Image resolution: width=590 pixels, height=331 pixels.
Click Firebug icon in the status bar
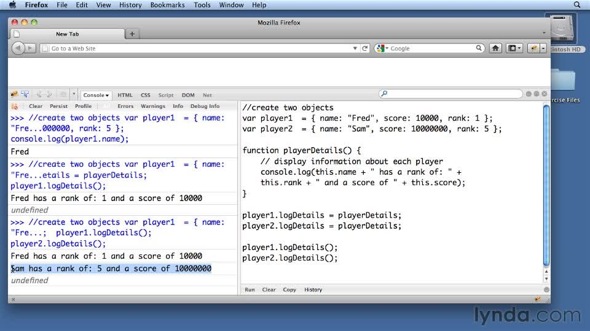(x=537, y=299)
